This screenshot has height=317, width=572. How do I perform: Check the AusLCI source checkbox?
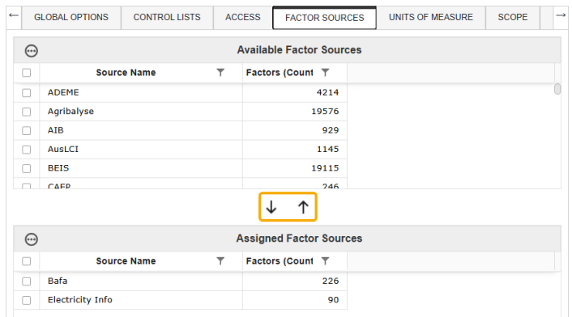click(x=26, y=150)
